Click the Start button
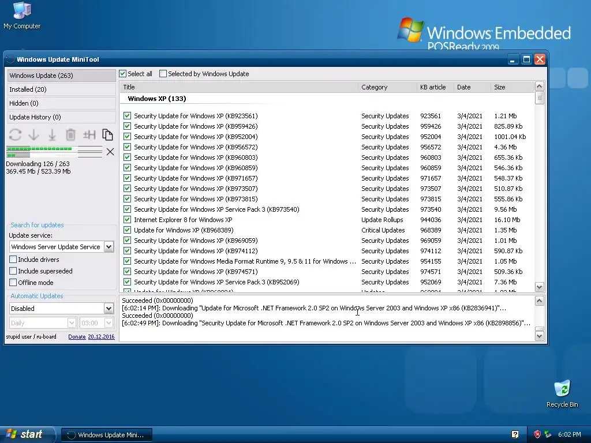591x443 pixels. [27, 434]
